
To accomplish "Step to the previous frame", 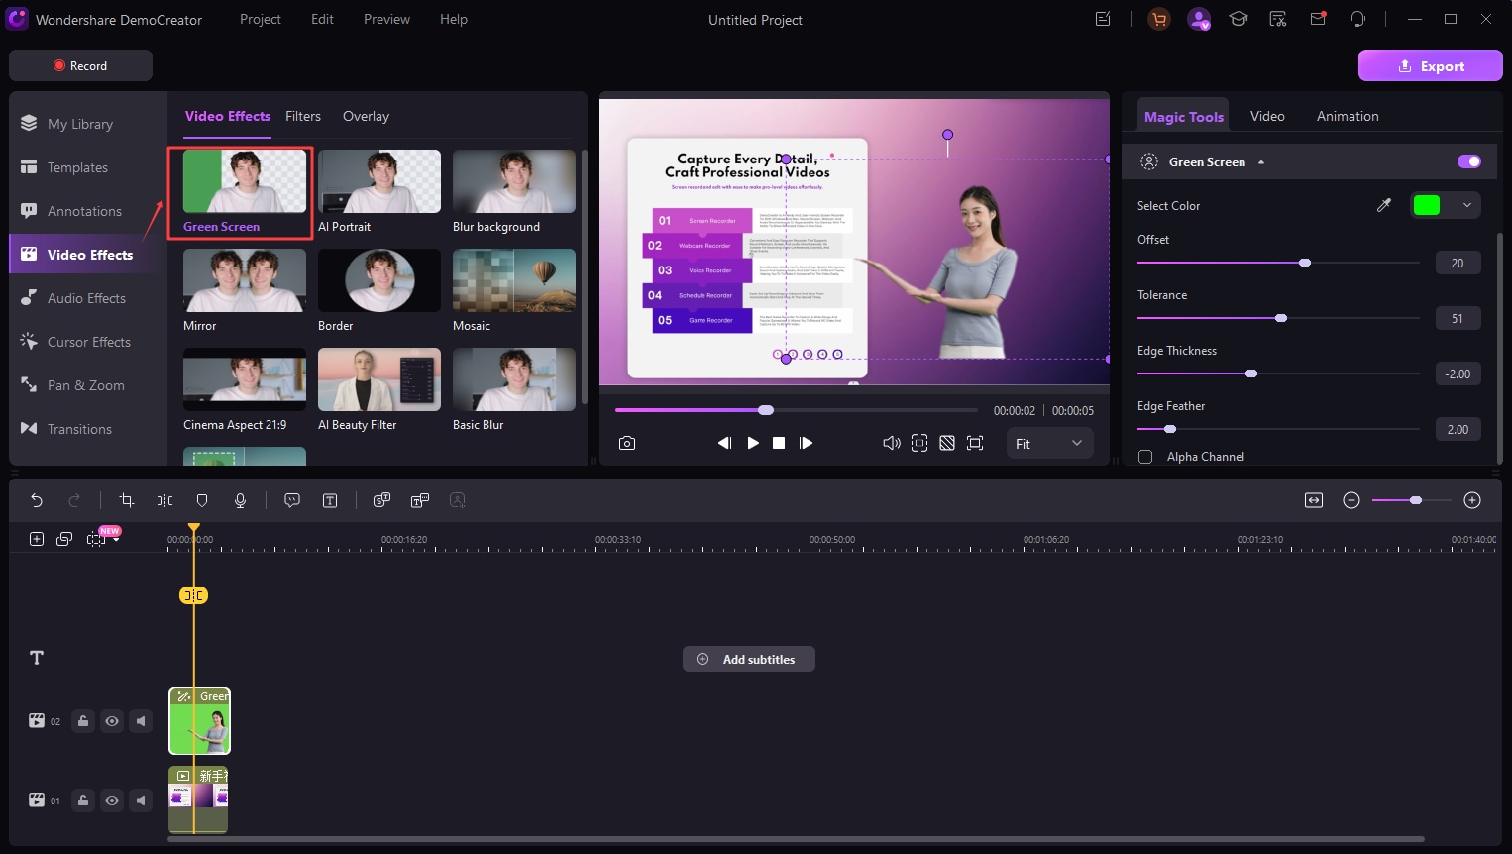I will tap(724, 443).
